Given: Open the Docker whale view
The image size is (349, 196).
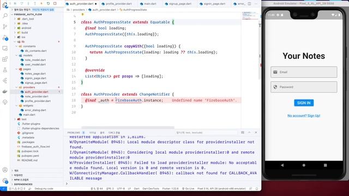Looking at the screenshot, I should tap(5, 91).
